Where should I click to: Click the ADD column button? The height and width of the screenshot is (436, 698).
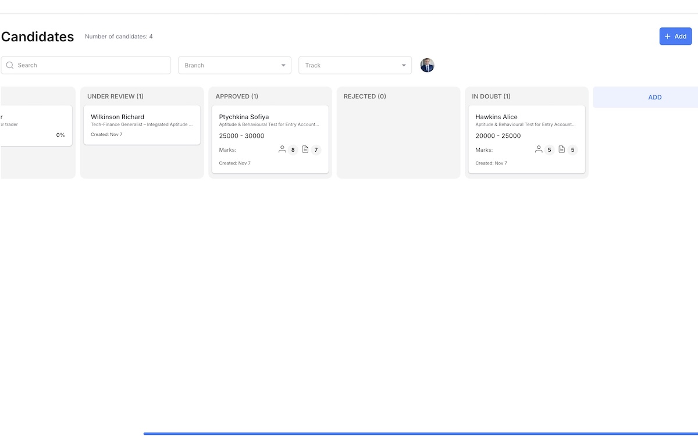click(x=654, y=97)
